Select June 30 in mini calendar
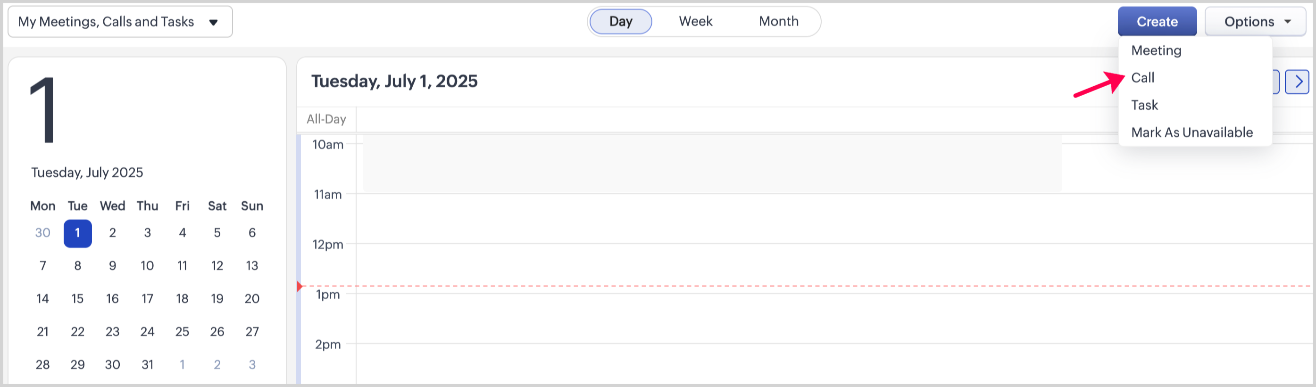This screenshot has width=1316, height=387. 42,233
